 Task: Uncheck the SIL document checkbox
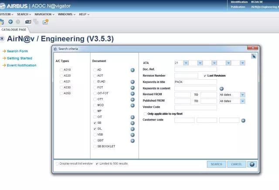95,129
